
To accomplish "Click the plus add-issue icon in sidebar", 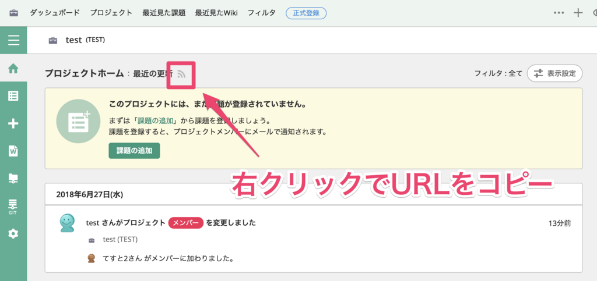I will pyautogui.click(x=13, y=123).
